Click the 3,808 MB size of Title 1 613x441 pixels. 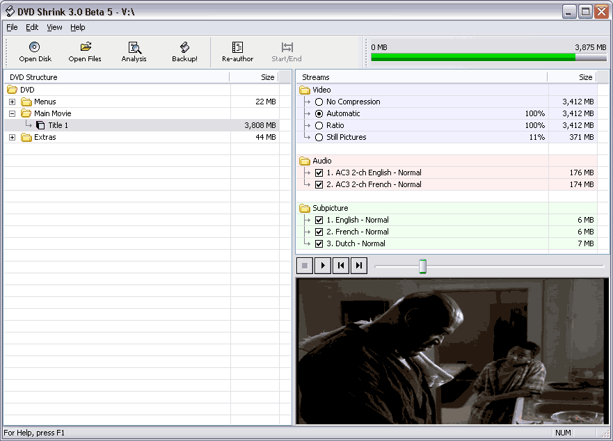pyautogui.click(x=260, y=125)
